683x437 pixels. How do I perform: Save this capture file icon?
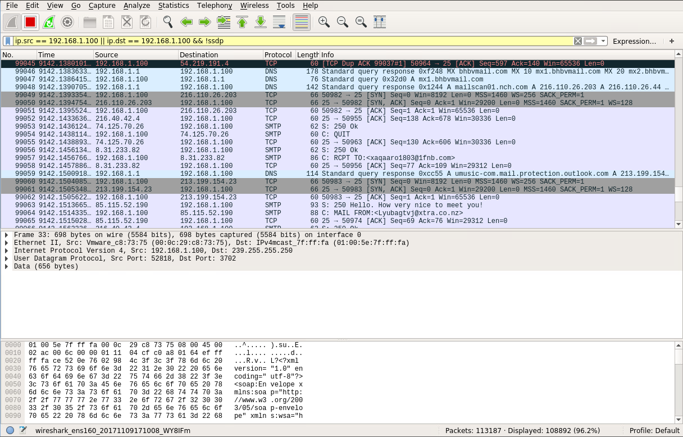(108, 22)
